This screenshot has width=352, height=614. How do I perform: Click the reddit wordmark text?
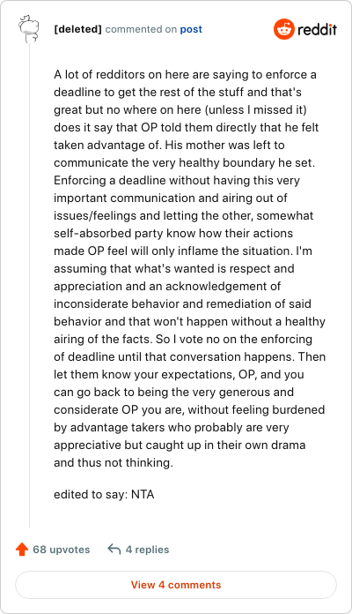pos(317,29)
